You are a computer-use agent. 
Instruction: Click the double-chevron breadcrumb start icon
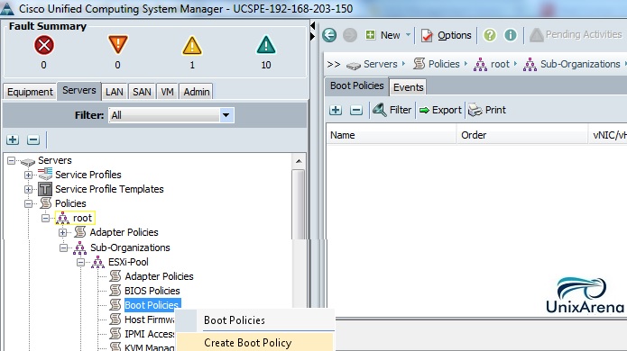[x=334, y=64]
